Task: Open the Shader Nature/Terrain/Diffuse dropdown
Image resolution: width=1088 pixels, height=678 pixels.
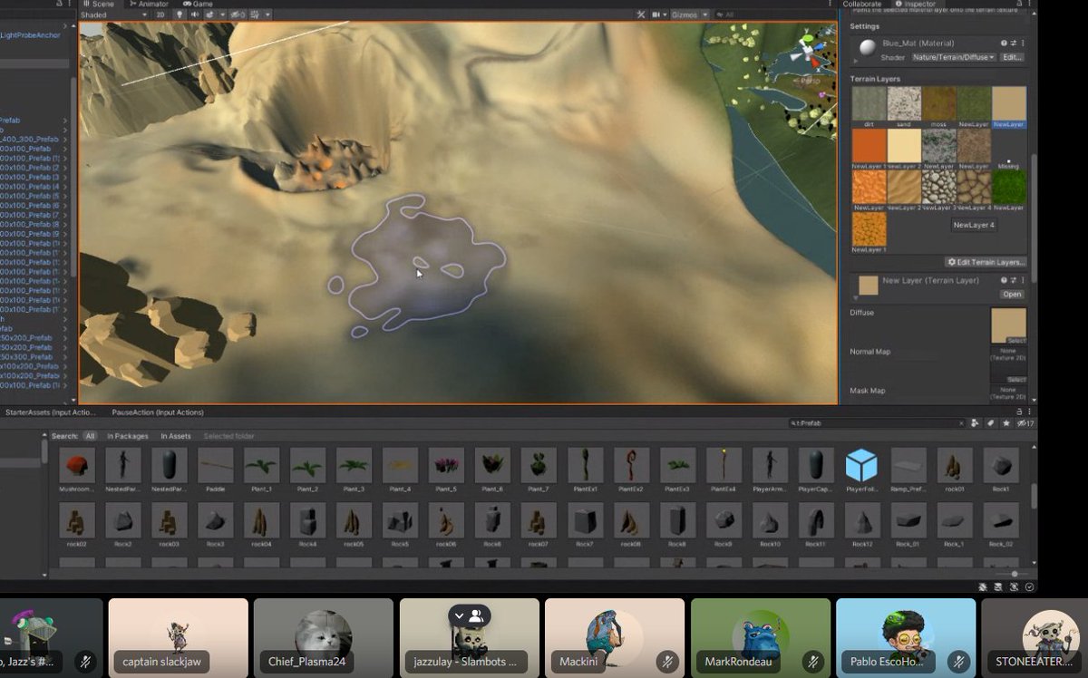Action: (x=953, y=57)
